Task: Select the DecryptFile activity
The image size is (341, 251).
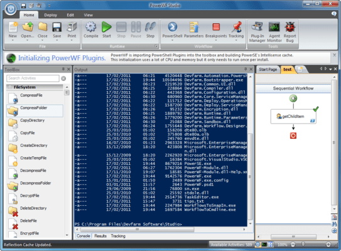Action: tap(35, 198)
